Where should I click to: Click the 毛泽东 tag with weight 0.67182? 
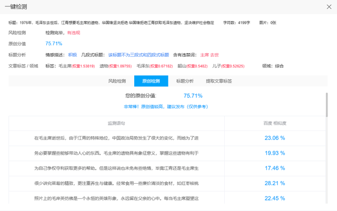155,66
